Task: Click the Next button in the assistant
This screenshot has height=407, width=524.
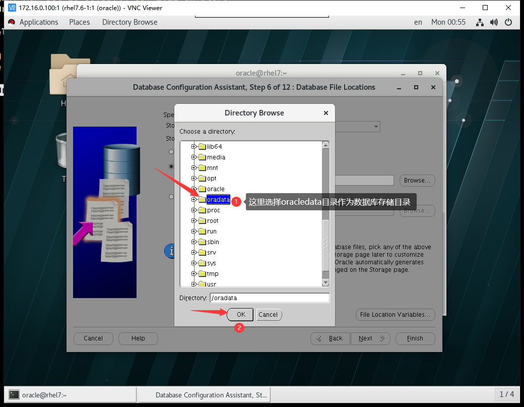Action: click(370, 338)
